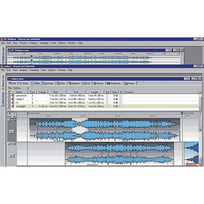Toggle the green mute LED on track 2
Screen dimensions: 204x204
coord(15,144)
